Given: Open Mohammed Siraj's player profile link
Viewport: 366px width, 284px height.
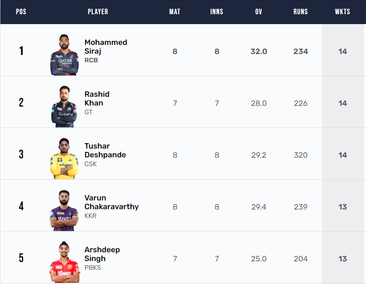Looking at the screenshot, I should click(x=106, y=47).
